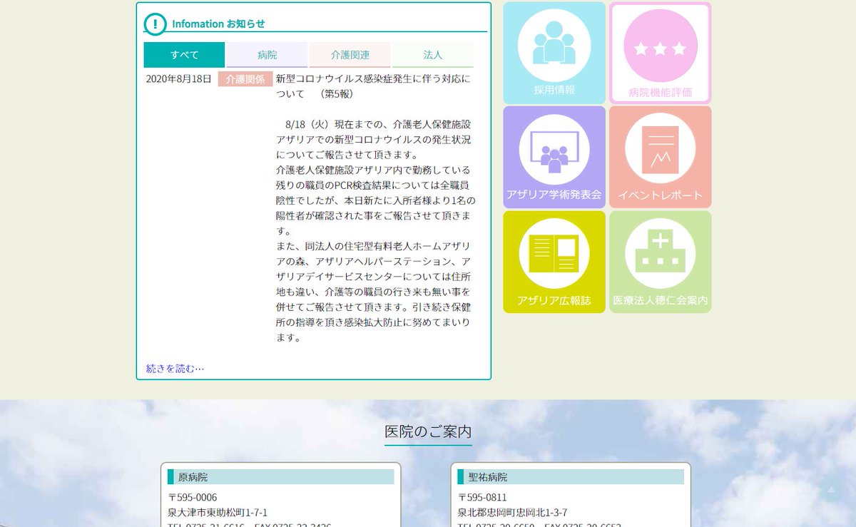
Task: Click the 原病院 card title
Action: pos(281,477)
